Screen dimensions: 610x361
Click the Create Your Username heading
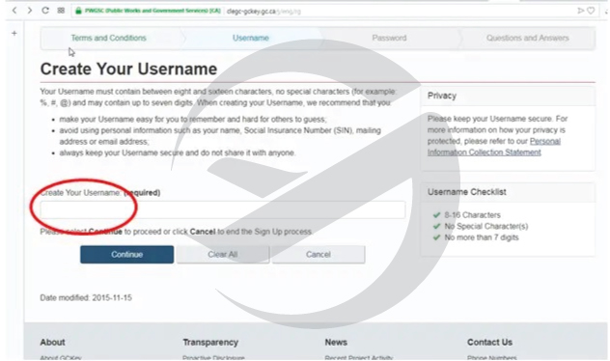pyautogui.click(x=128, y=69)
